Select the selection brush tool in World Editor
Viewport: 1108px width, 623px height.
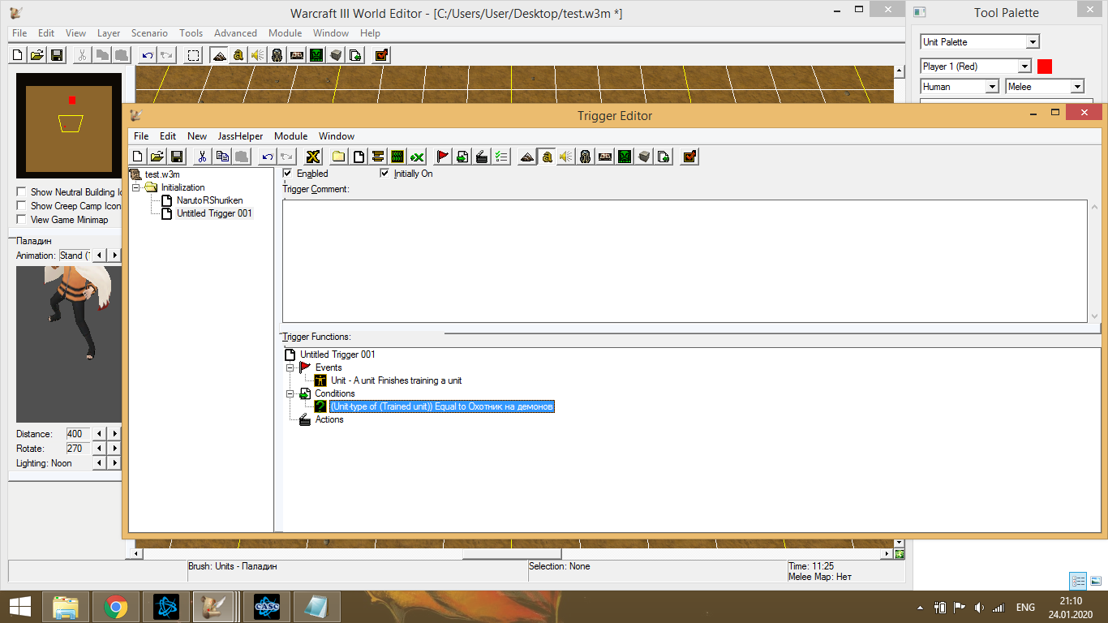pyautogui.click(x=193, y=55)
